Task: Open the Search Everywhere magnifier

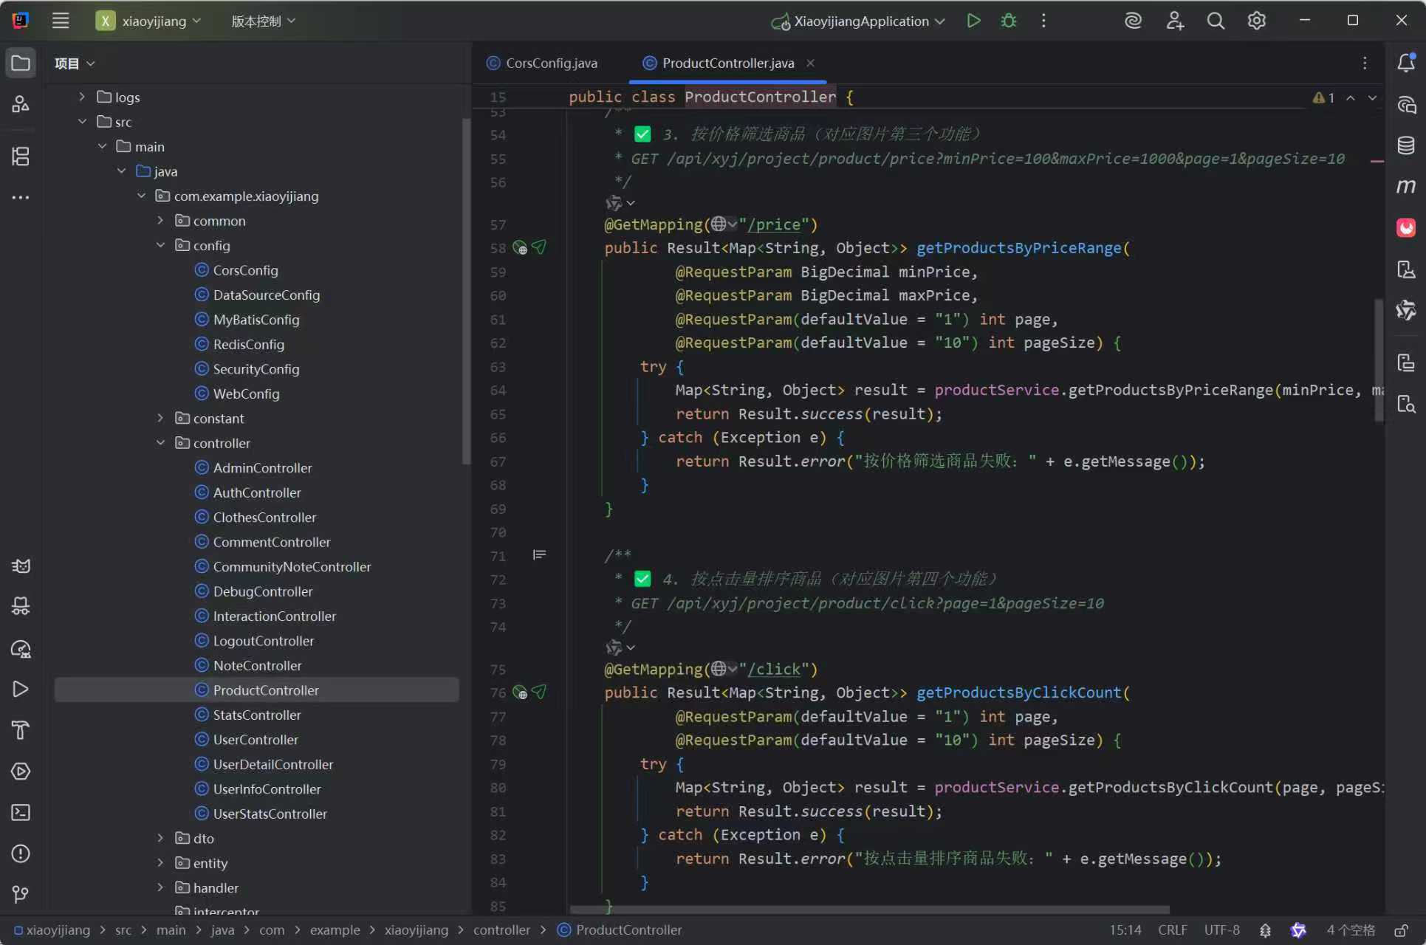Action: point(1216,21)
